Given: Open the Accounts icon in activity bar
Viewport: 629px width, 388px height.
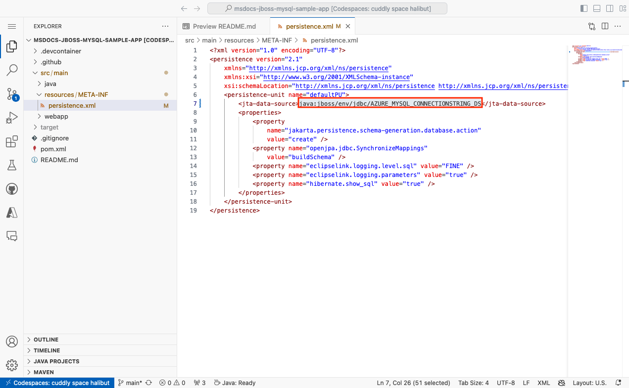Looking at the screenshot, I should click(12, 341).
